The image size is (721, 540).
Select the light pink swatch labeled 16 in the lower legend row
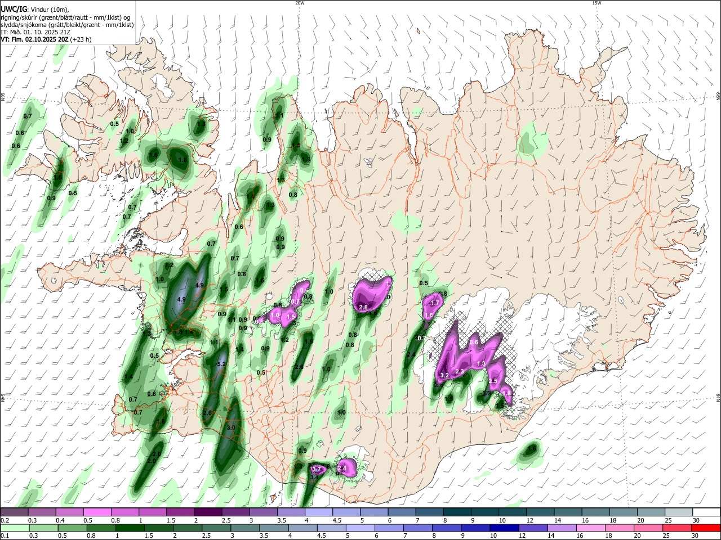[x=591, y=528]
